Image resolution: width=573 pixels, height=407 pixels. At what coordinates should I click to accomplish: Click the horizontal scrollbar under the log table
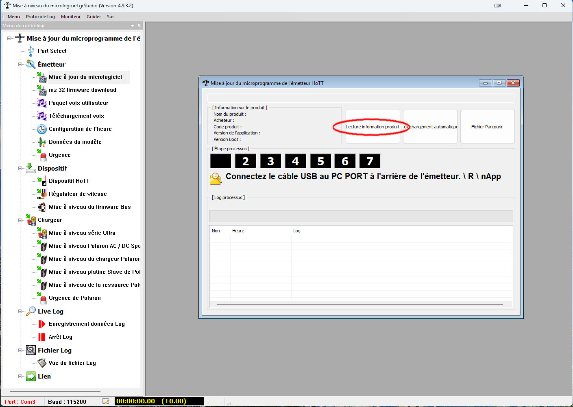click(x=359, y=304)
